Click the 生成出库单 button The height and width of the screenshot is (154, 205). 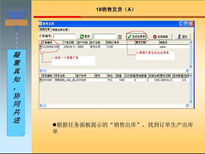tap(136, 36)
